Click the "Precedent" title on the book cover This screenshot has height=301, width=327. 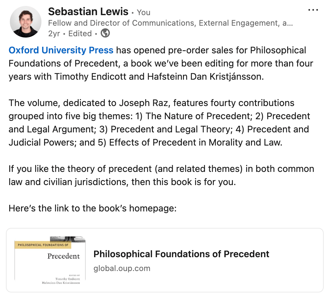click(63, 256)
